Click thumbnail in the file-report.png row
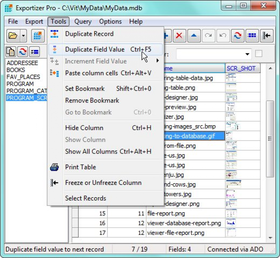 [x=231, y=213]
